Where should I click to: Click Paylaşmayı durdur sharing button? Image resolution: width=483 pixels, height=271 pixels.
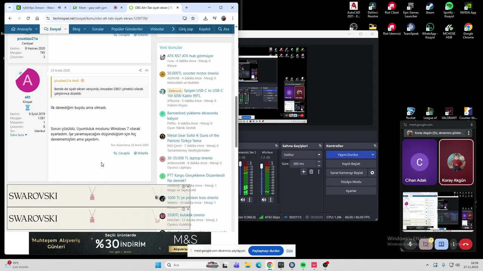[266, 251]
